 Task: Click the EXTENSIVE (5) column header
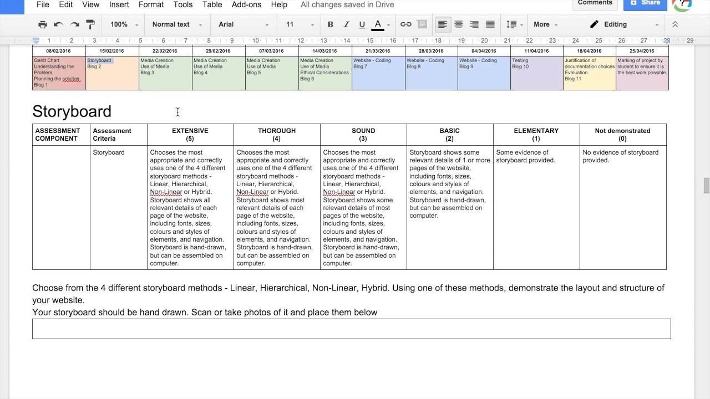(190, 135)
